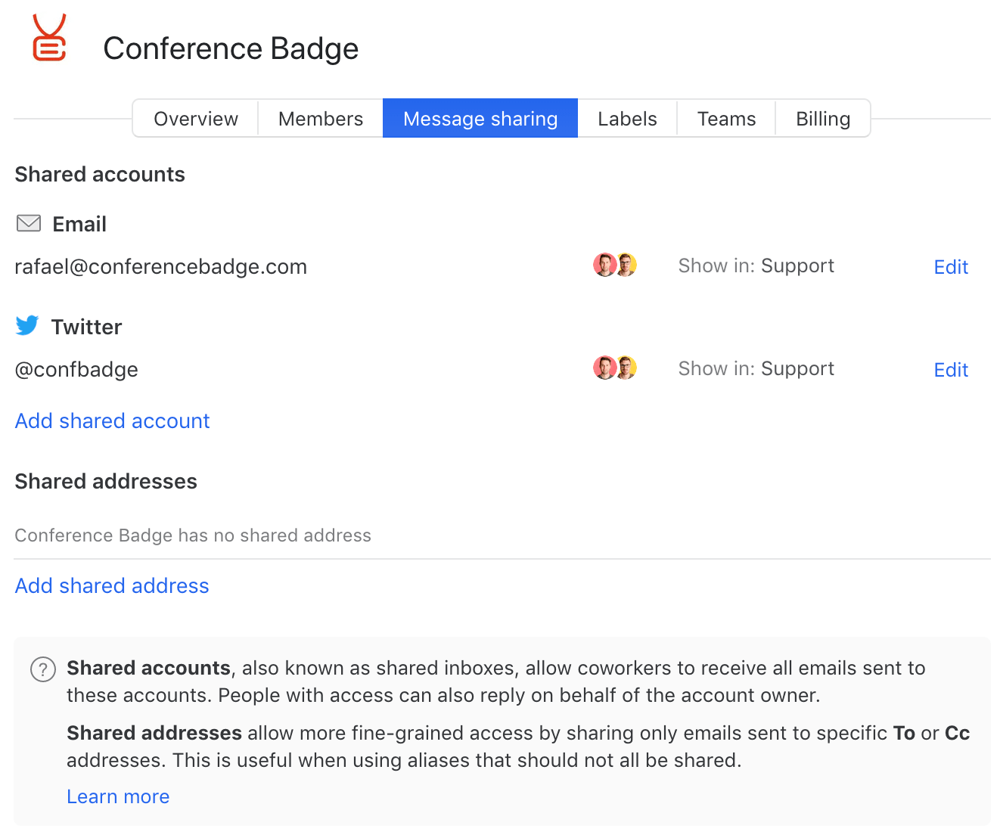Edit the rafael@conferencebadge.com shared account
The height and width of the screenshot is (838, 1000).
pos(951,267)
